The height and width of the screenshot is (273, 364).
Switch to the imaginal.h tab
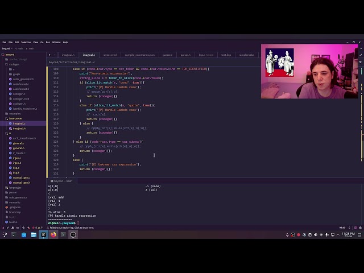click(68, 55)
